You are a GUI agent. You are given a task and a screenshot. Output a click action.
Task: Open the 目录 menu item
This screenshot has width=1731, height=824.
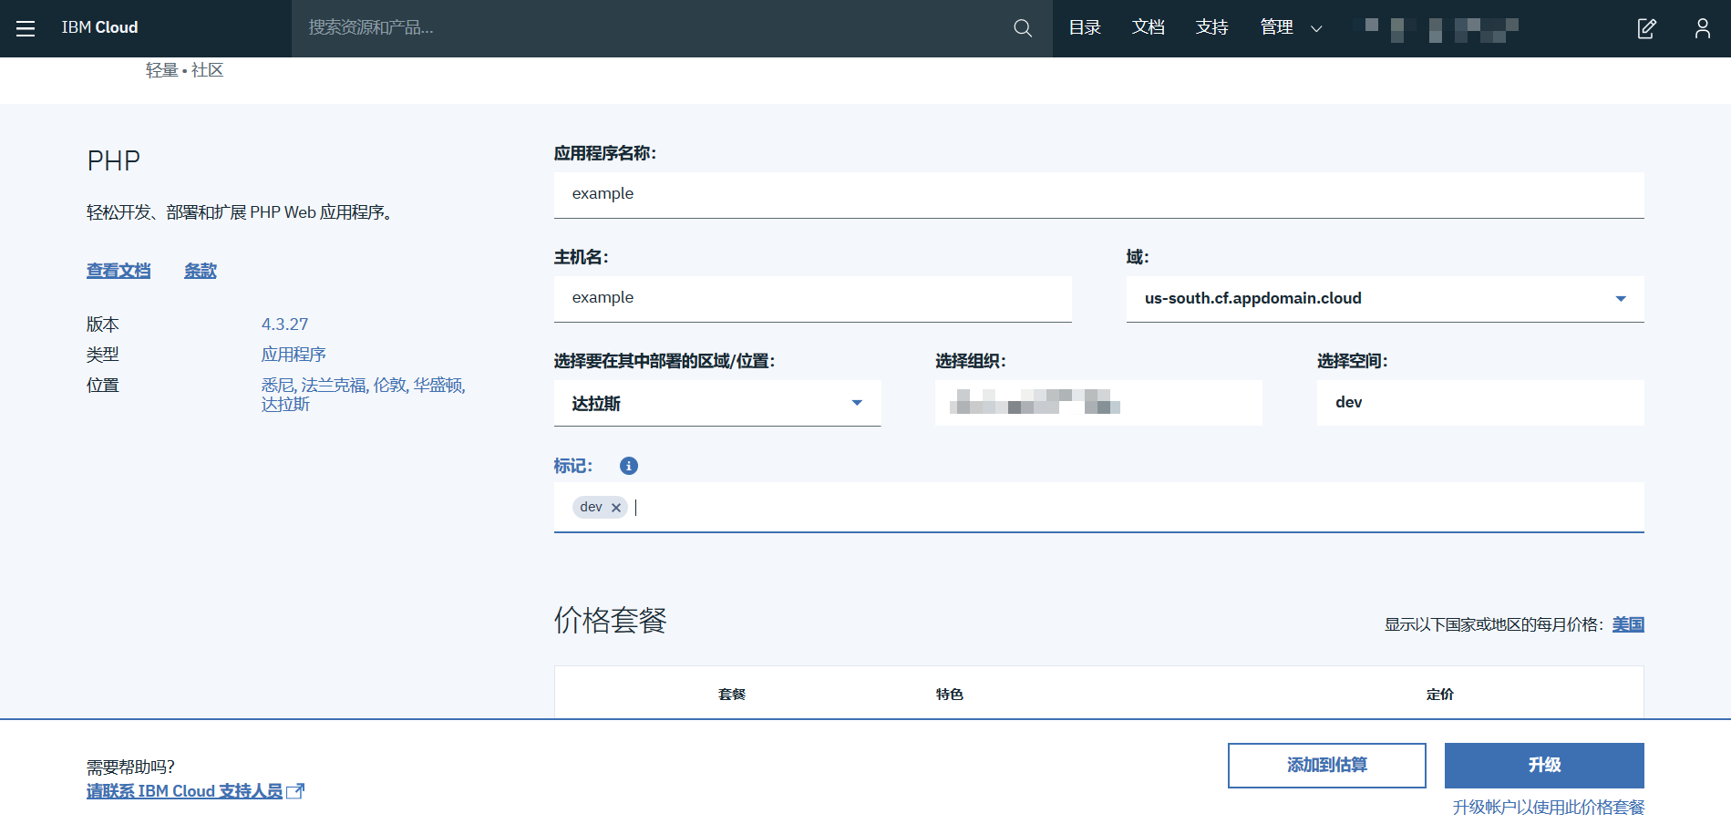tap(1085, 27)
